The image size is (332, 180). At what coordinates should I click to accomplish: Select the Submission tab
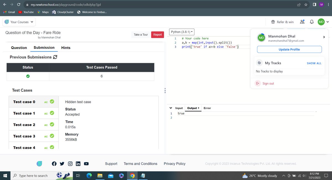[x=44, y=48]
